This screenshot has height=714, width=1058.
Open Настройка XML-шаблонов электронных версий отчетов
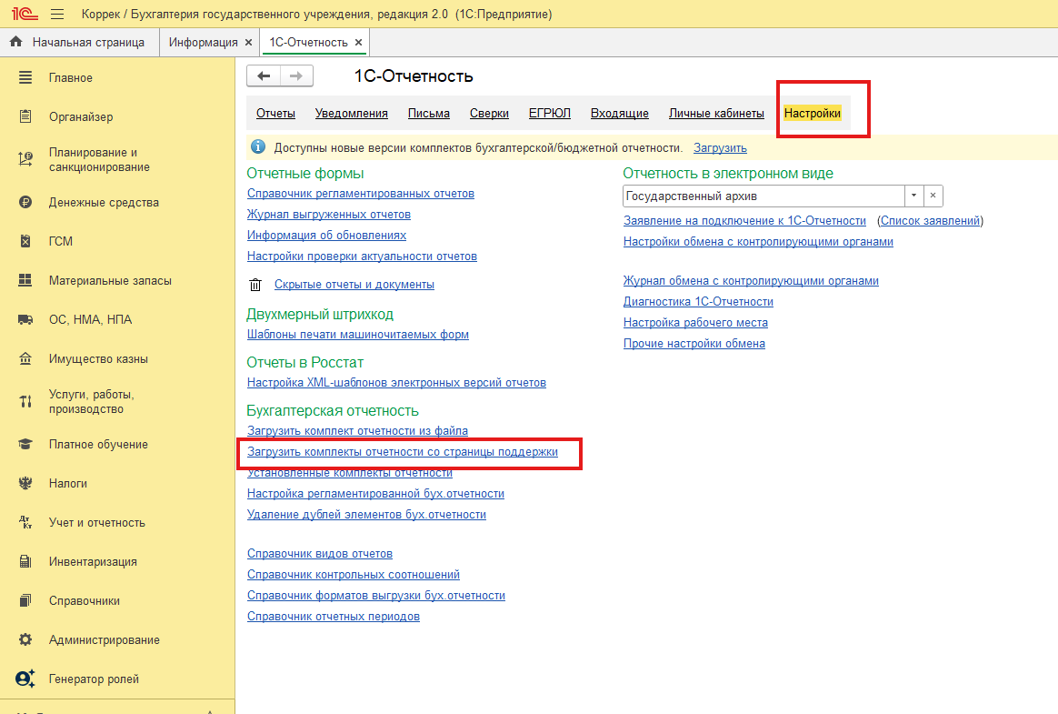click(396, 382)
